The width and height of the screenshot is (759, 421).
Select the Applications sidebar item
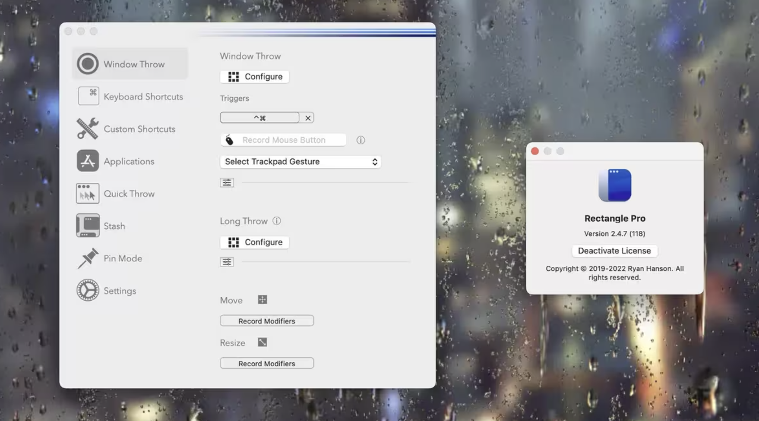(128, 161)
